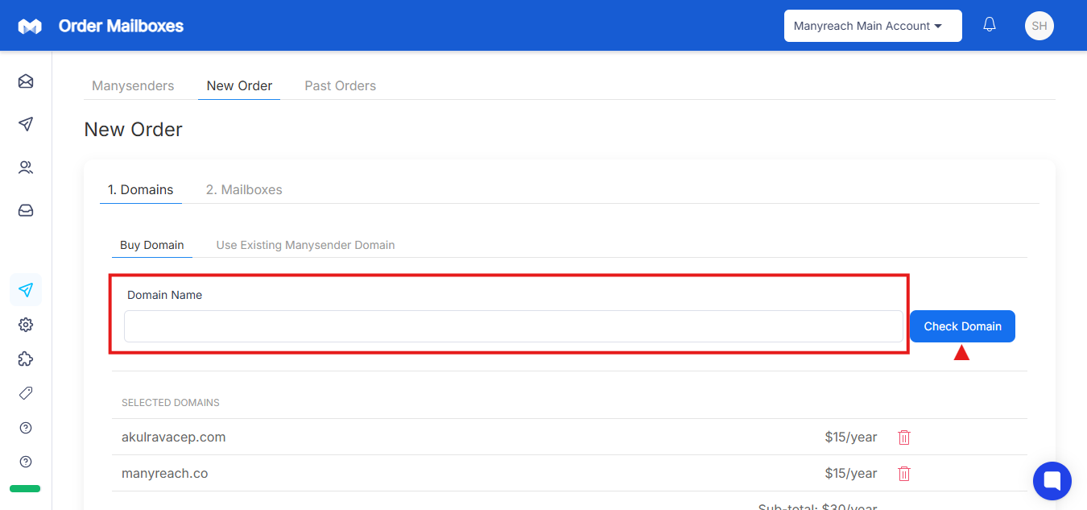1087x510 pixels.
Task: Click the Check Domain button
Action: pyautogui.click(x=962, y=326)
